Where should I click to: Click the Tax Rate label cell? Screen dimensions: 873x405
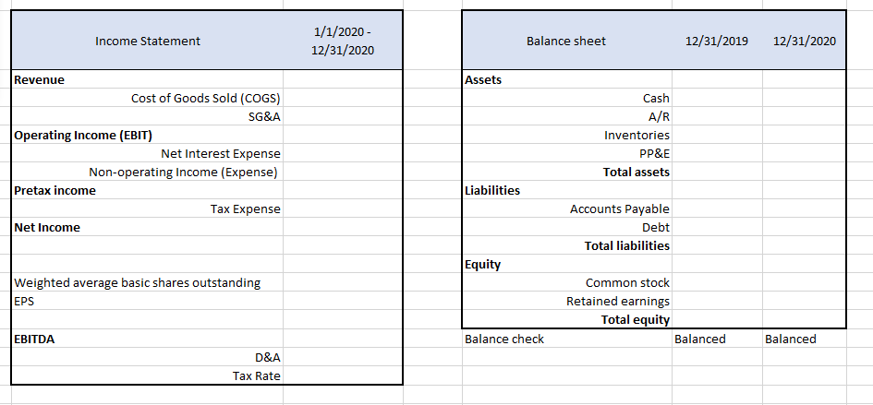pos(148,375)
